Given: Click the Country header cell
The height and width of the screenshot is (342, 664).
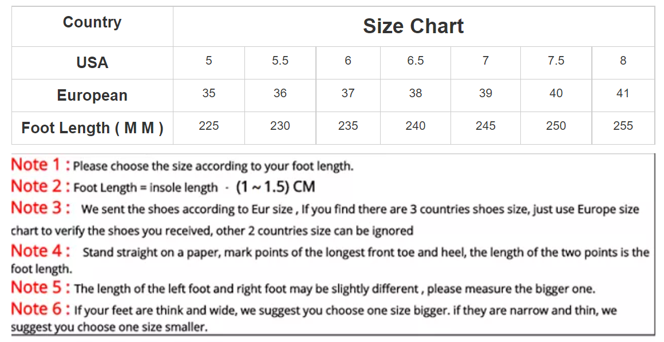Looking at the screenshot, I should (92, 22).
